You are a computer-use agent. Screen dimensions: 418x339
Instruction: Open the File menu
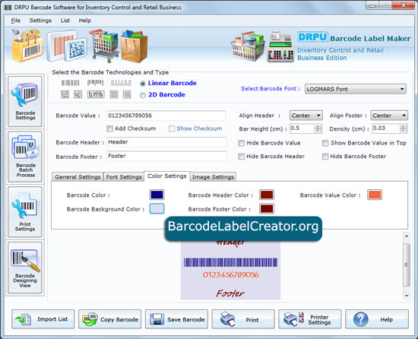(15, 21)
